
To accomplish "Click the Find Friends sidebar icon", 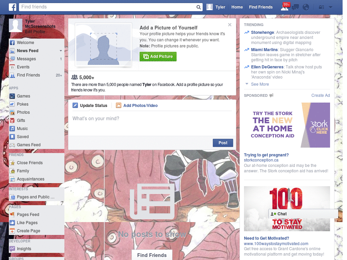I will click(12, 75).
